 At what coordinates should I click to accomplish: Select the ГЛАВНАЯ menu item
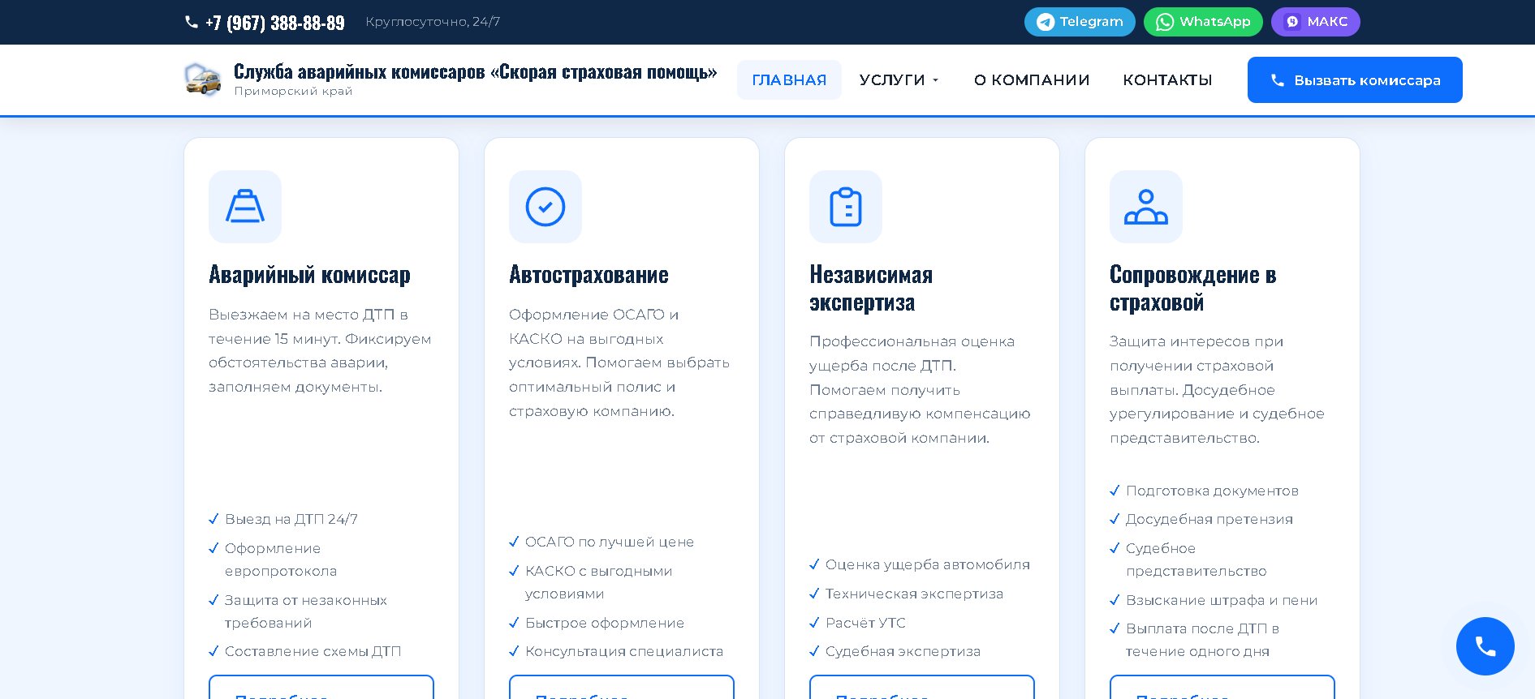click(x=789, y=79)
